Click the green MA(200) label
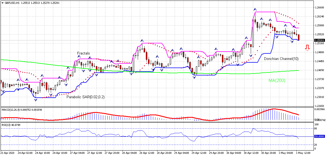The height and width of the screenshot is (156, 326). (277, 80)
